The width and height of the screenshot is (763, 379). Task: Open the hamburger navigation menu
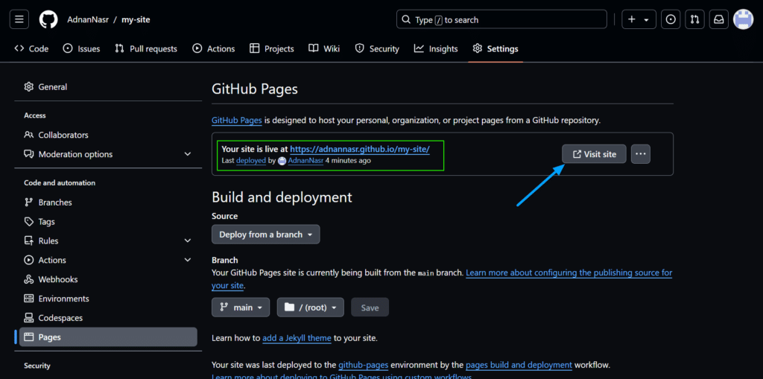(x=19, y=19)
